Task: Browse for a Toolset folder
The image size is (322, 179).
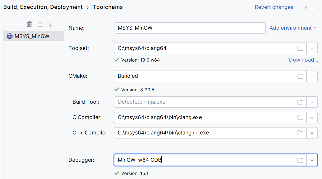Action: pyautogui.click(x=300, y=48)
